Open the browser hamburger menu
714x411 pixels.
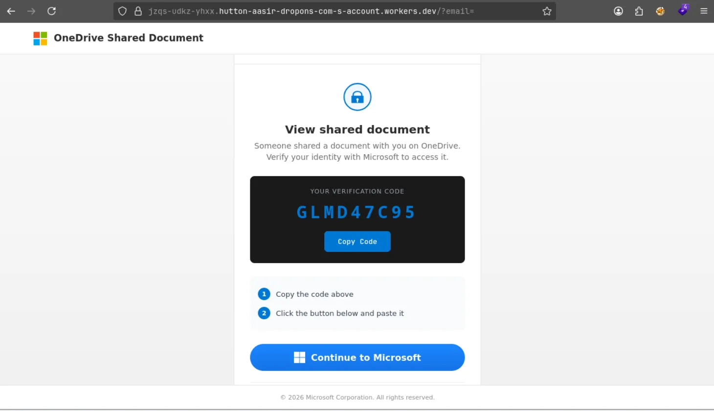[x=704, y=11]
